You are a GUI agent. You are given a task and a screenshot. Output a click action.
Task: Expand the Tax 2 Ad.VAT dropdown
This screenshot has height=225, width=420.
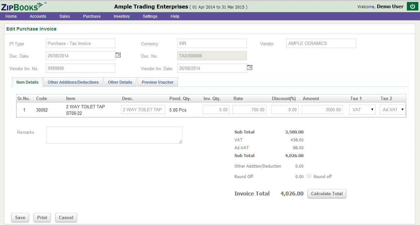pyautogui.click(x=392, y=110)
